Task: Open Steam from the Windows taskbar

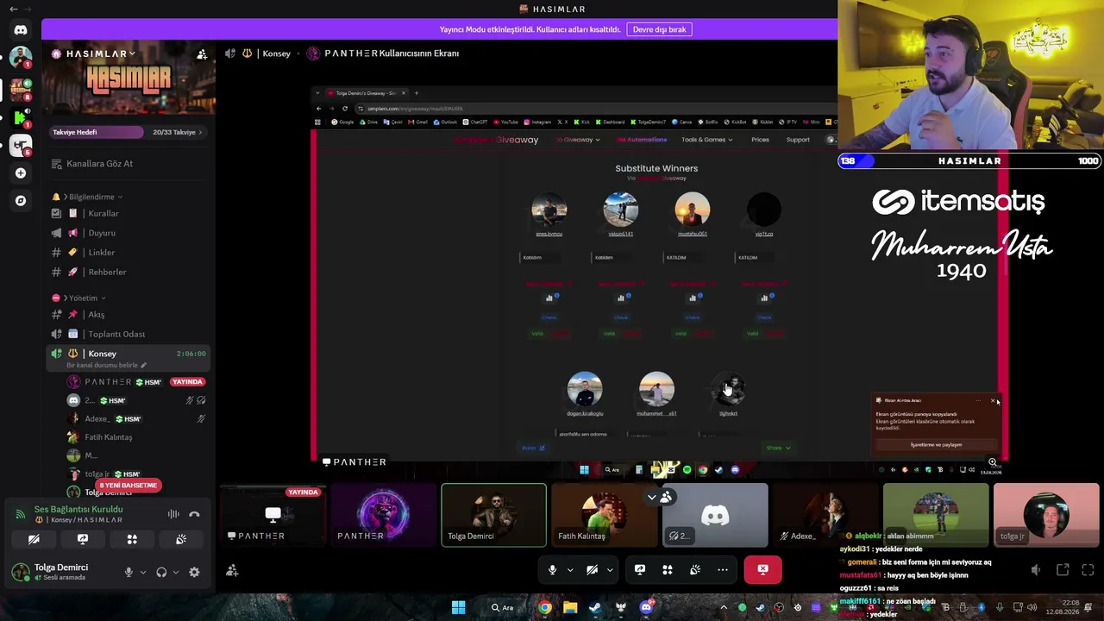Action: pyautogui.click(x=595, y=607)
